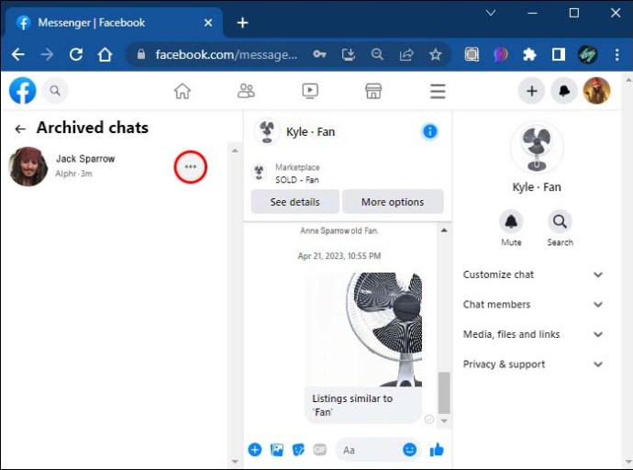Open the hamburger menu in Facebook header
Image resolution: width=633 pixels, height=470 pixels.
438,91
